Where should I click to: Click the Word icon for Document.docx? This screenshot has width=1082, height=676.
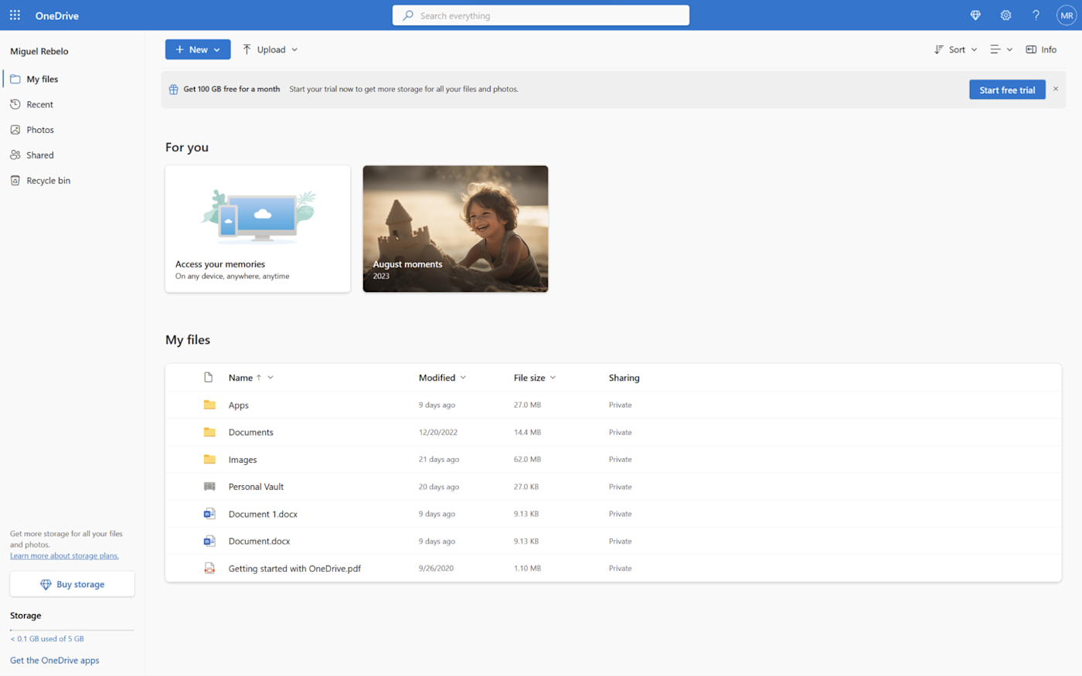pyautogui.click(x=209, y=541)
